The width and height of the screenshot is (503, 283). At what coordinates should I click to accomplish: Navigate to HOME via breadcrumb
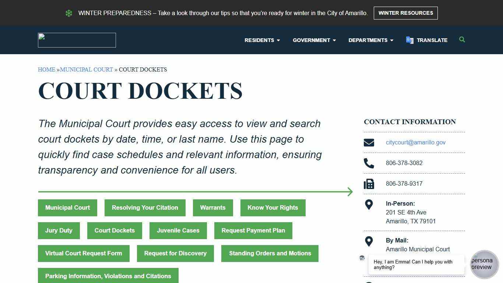tap(46, 69)
